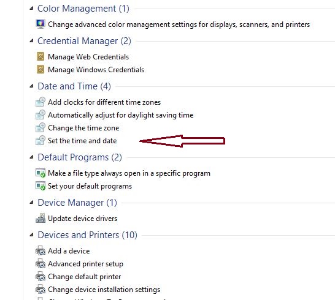Open Change device installation settings
The height and width of the screenshot is (300, 335).
point(104,290)
